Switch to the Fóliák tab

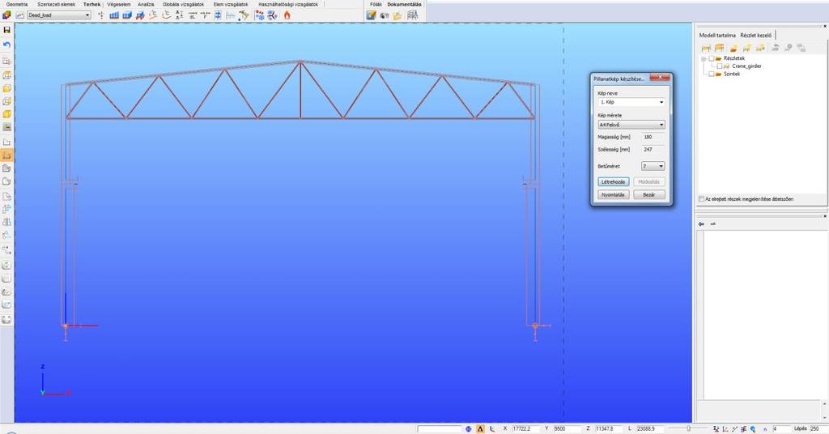tap(376, 4)
